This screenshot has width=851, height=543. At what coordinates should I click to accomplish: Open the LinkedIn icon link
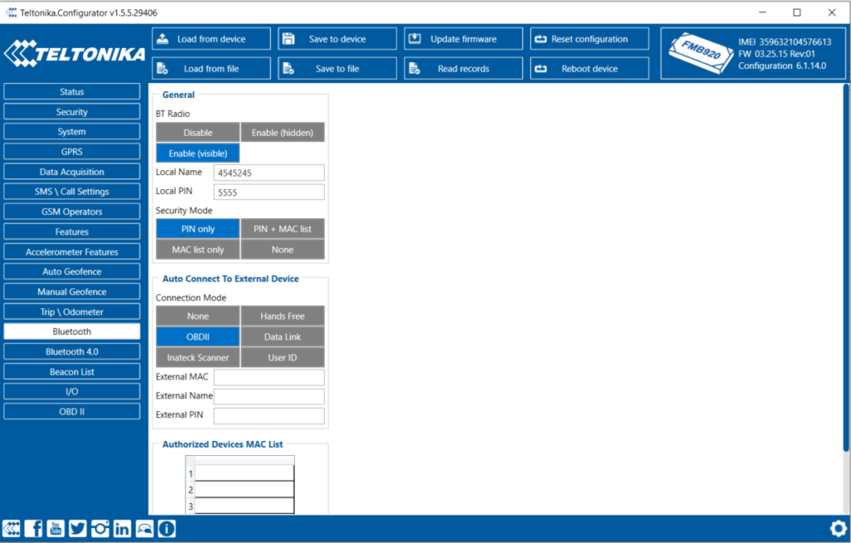pos(122,528)
